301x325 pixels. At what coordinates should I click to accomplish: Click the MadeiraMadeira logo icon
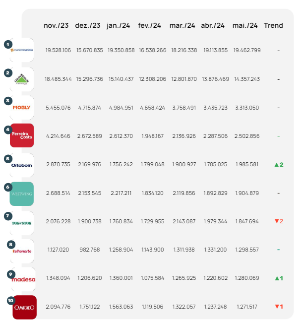click(x=22, y=50)
